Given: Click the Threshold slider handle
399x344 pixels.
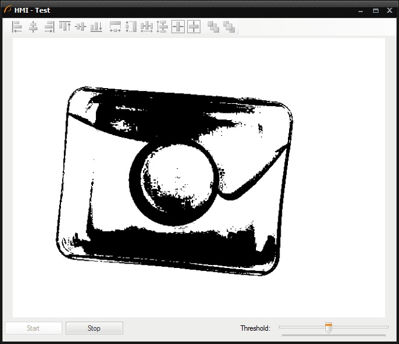Looking at the screenshot, I should 328,328.
